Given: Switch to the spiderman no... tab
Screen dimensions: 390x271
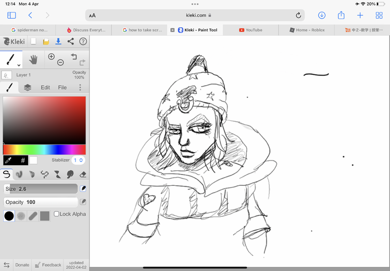Looking at the screenshot, I should [28, 30].
